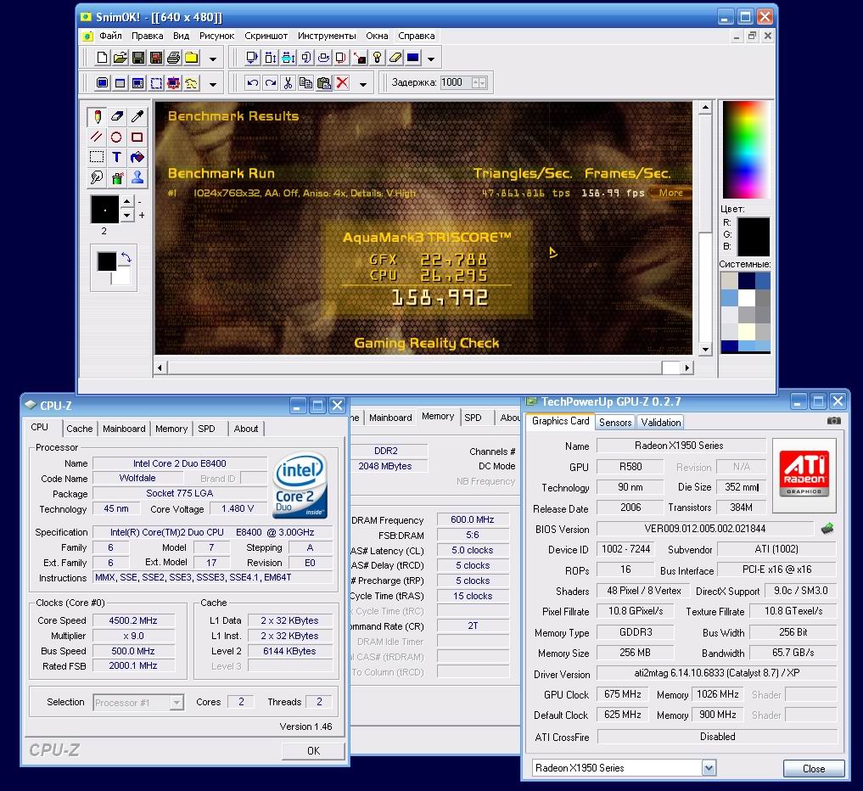Click brush size up arrow button
This screenshot has height=791, width=863.
coord(127,201)
